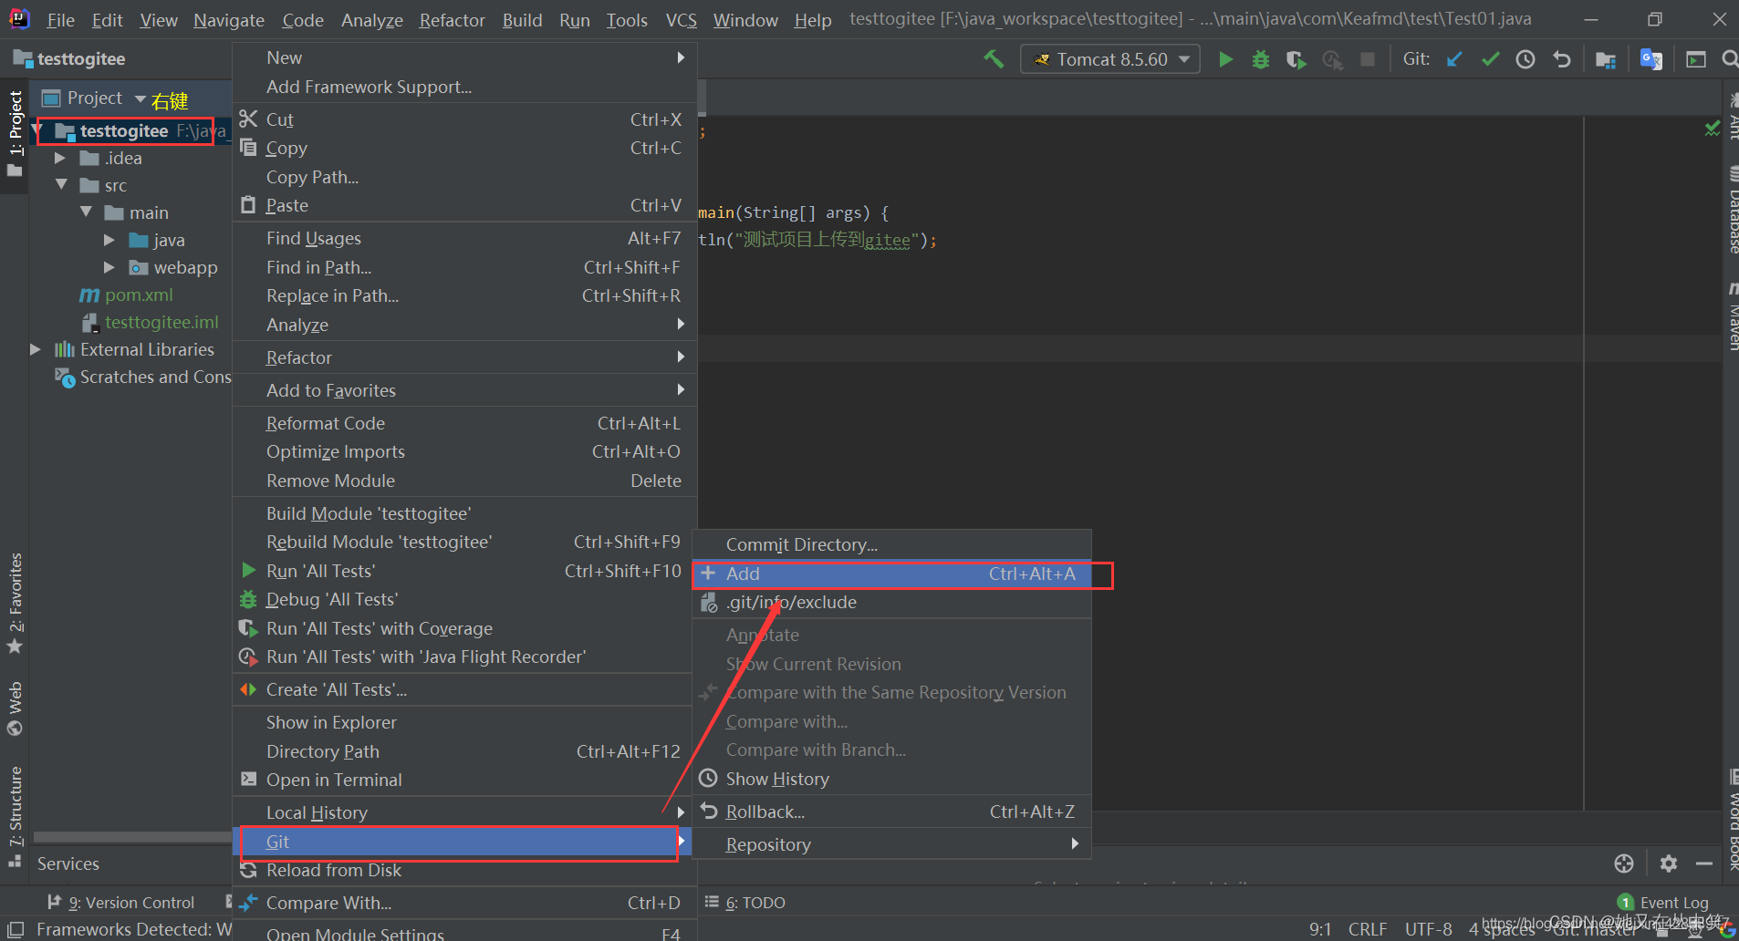Viewport: 1739px width, 941px height.
Task: Open the Refactor context submenu
Action: (x=465, y=357)
